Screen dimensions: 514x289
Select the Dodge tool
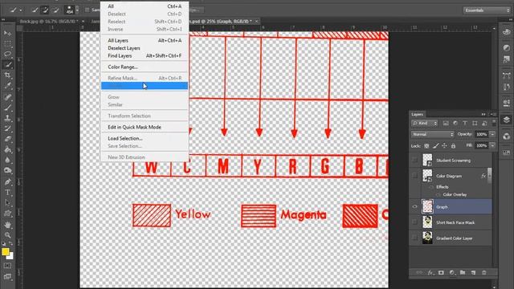click(7, 170)
